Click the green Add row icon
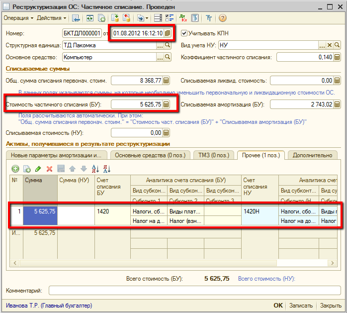This screenshot has height=313, width=347. [15, 169]
